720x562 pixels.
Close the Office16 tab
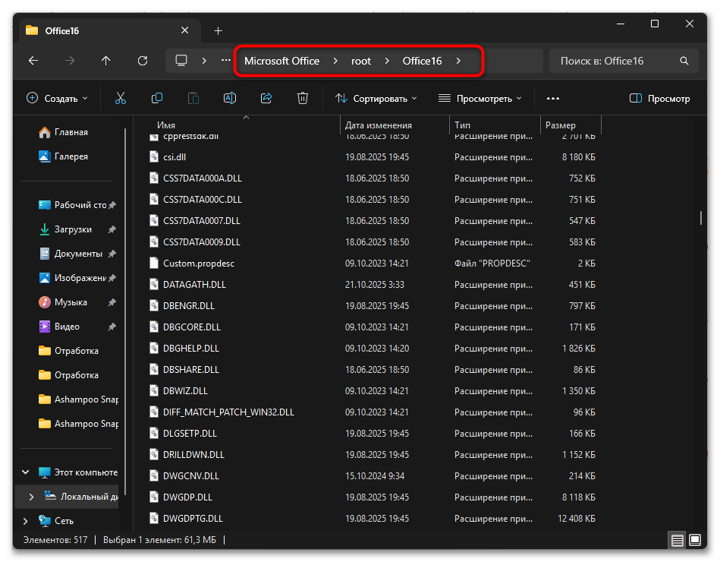point(184,30)
